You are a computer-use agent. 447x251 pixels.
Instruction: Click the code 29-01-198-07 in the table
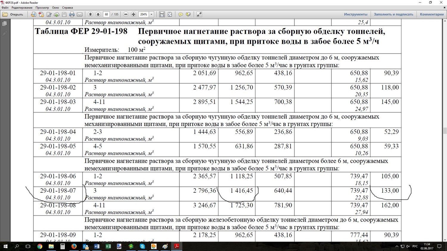pos(58,191)
